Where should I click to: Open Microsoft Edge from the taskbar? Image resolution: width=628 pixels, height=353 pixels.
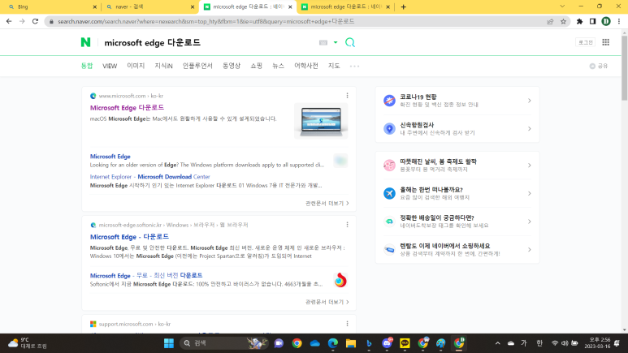pos(333,343)
